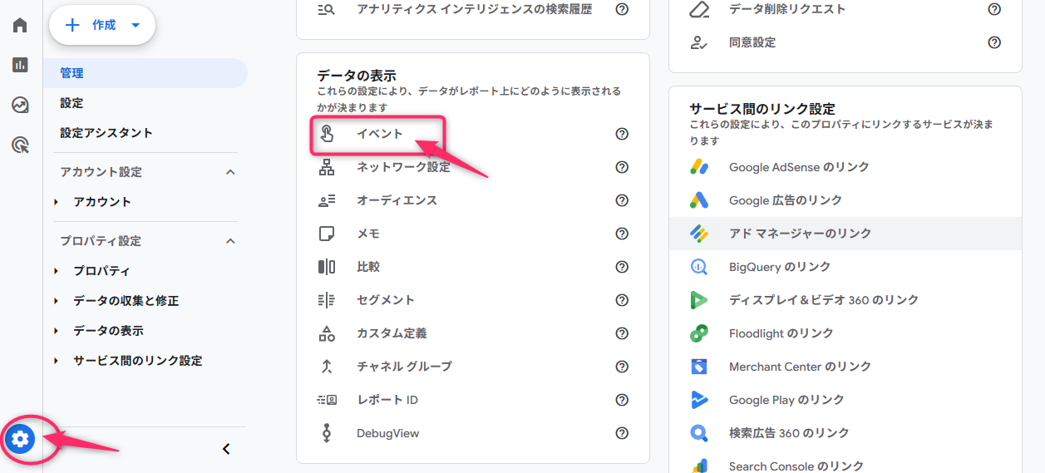This screenshot has height=473, width=1045.
Task: Click help icon next to カスタム定義
Action: point(622,333)
